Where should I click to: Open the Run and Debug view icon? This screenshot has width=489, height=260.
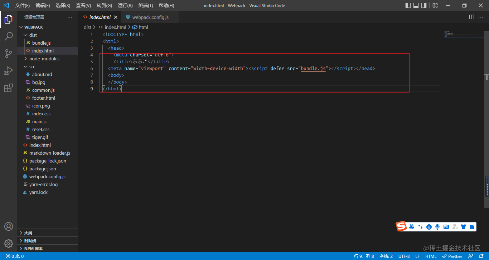pyautogui.click(x=9, y=71)
